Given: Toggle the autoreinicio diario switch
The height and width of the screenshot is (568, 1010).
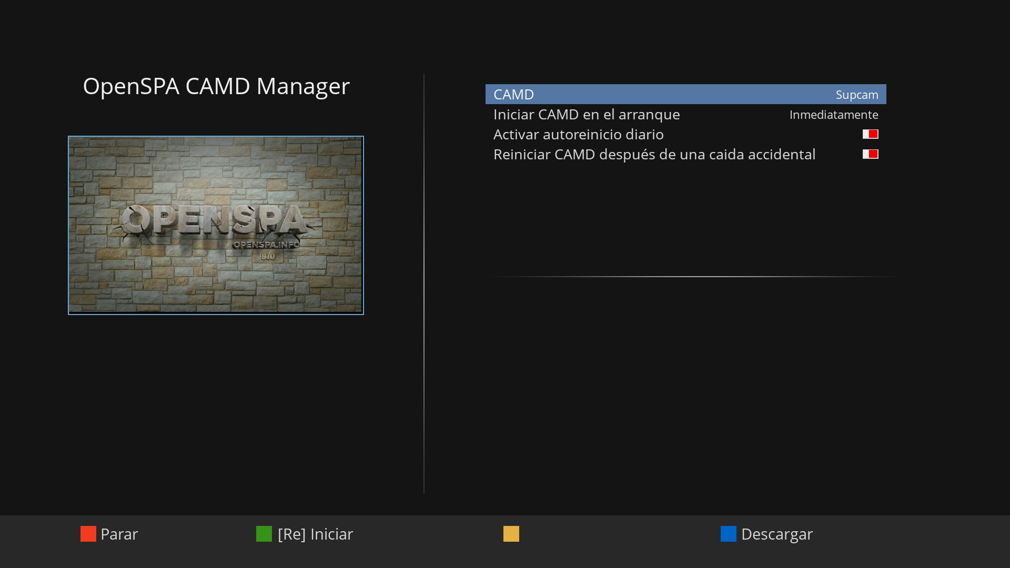Looking at the screenshot, I should pos(870,134).
